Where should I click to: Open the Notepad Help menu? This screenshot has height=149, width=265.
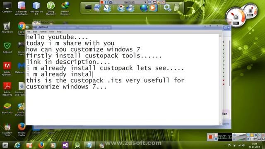coord(59,31)
